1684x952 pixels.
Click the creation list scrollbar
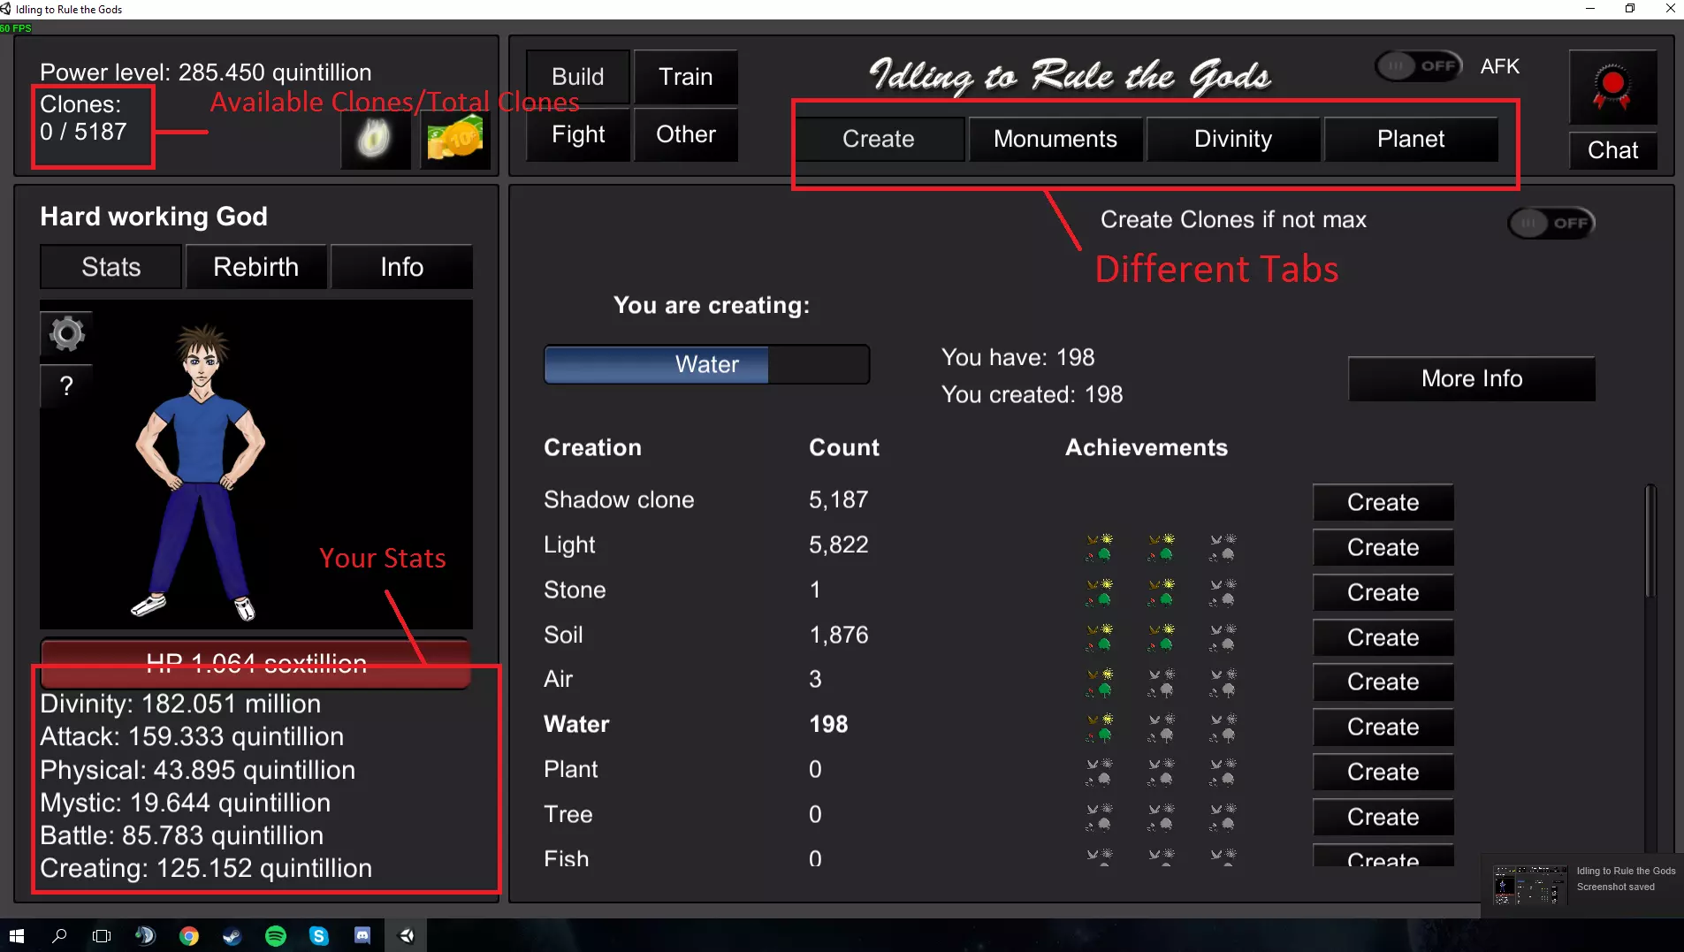point(1650,541)
